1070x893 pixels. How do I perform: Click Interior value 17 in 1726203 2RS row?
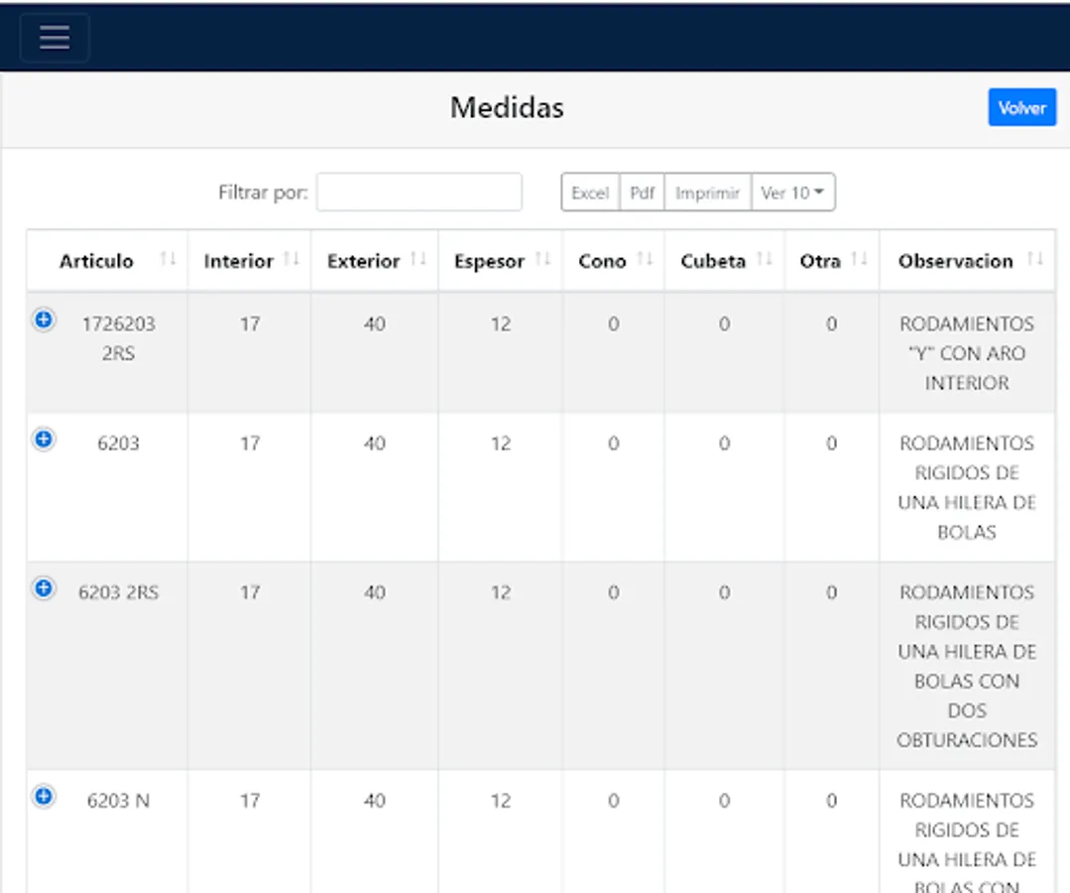(250, 323)
